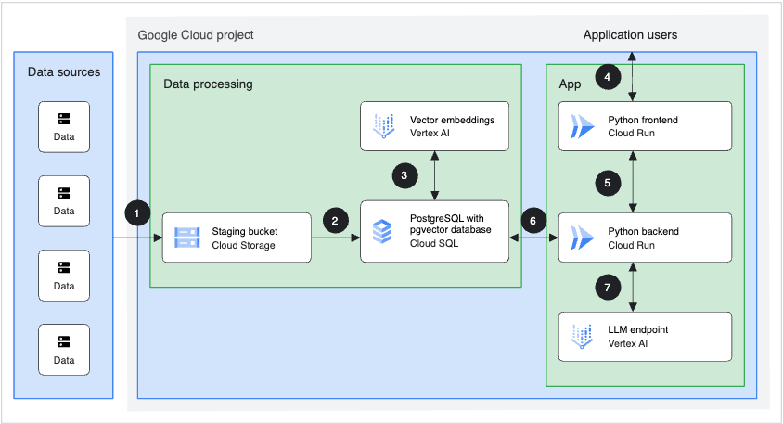
Task: Click the 'LLM endpoint' text
Action: coord(638,330)
